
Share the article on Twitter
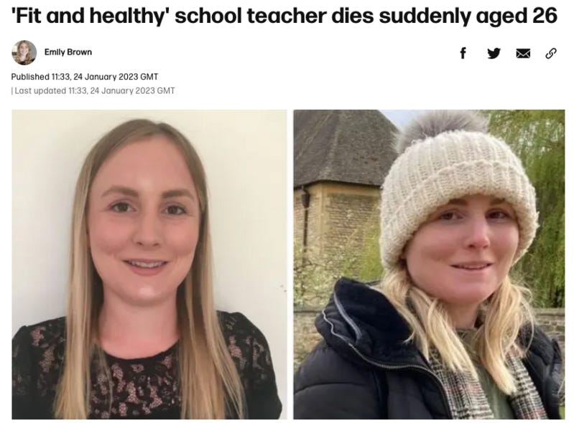(494, 53)
